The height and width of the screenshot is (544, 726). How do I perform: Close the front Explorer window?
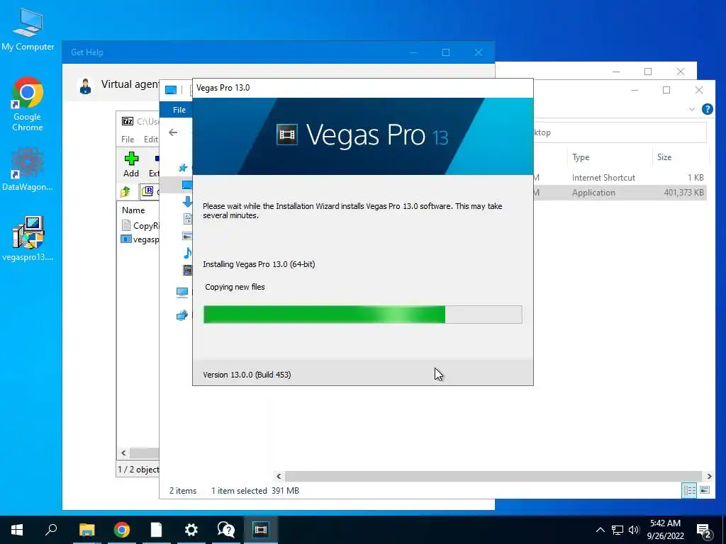pos(698,90)
